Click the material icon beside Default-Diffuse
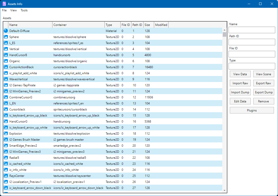Screen dimensions: 278x196 pos(6,31)
